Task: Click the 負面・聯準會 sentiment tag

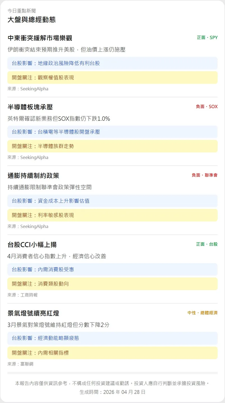Action: point(204,175)
